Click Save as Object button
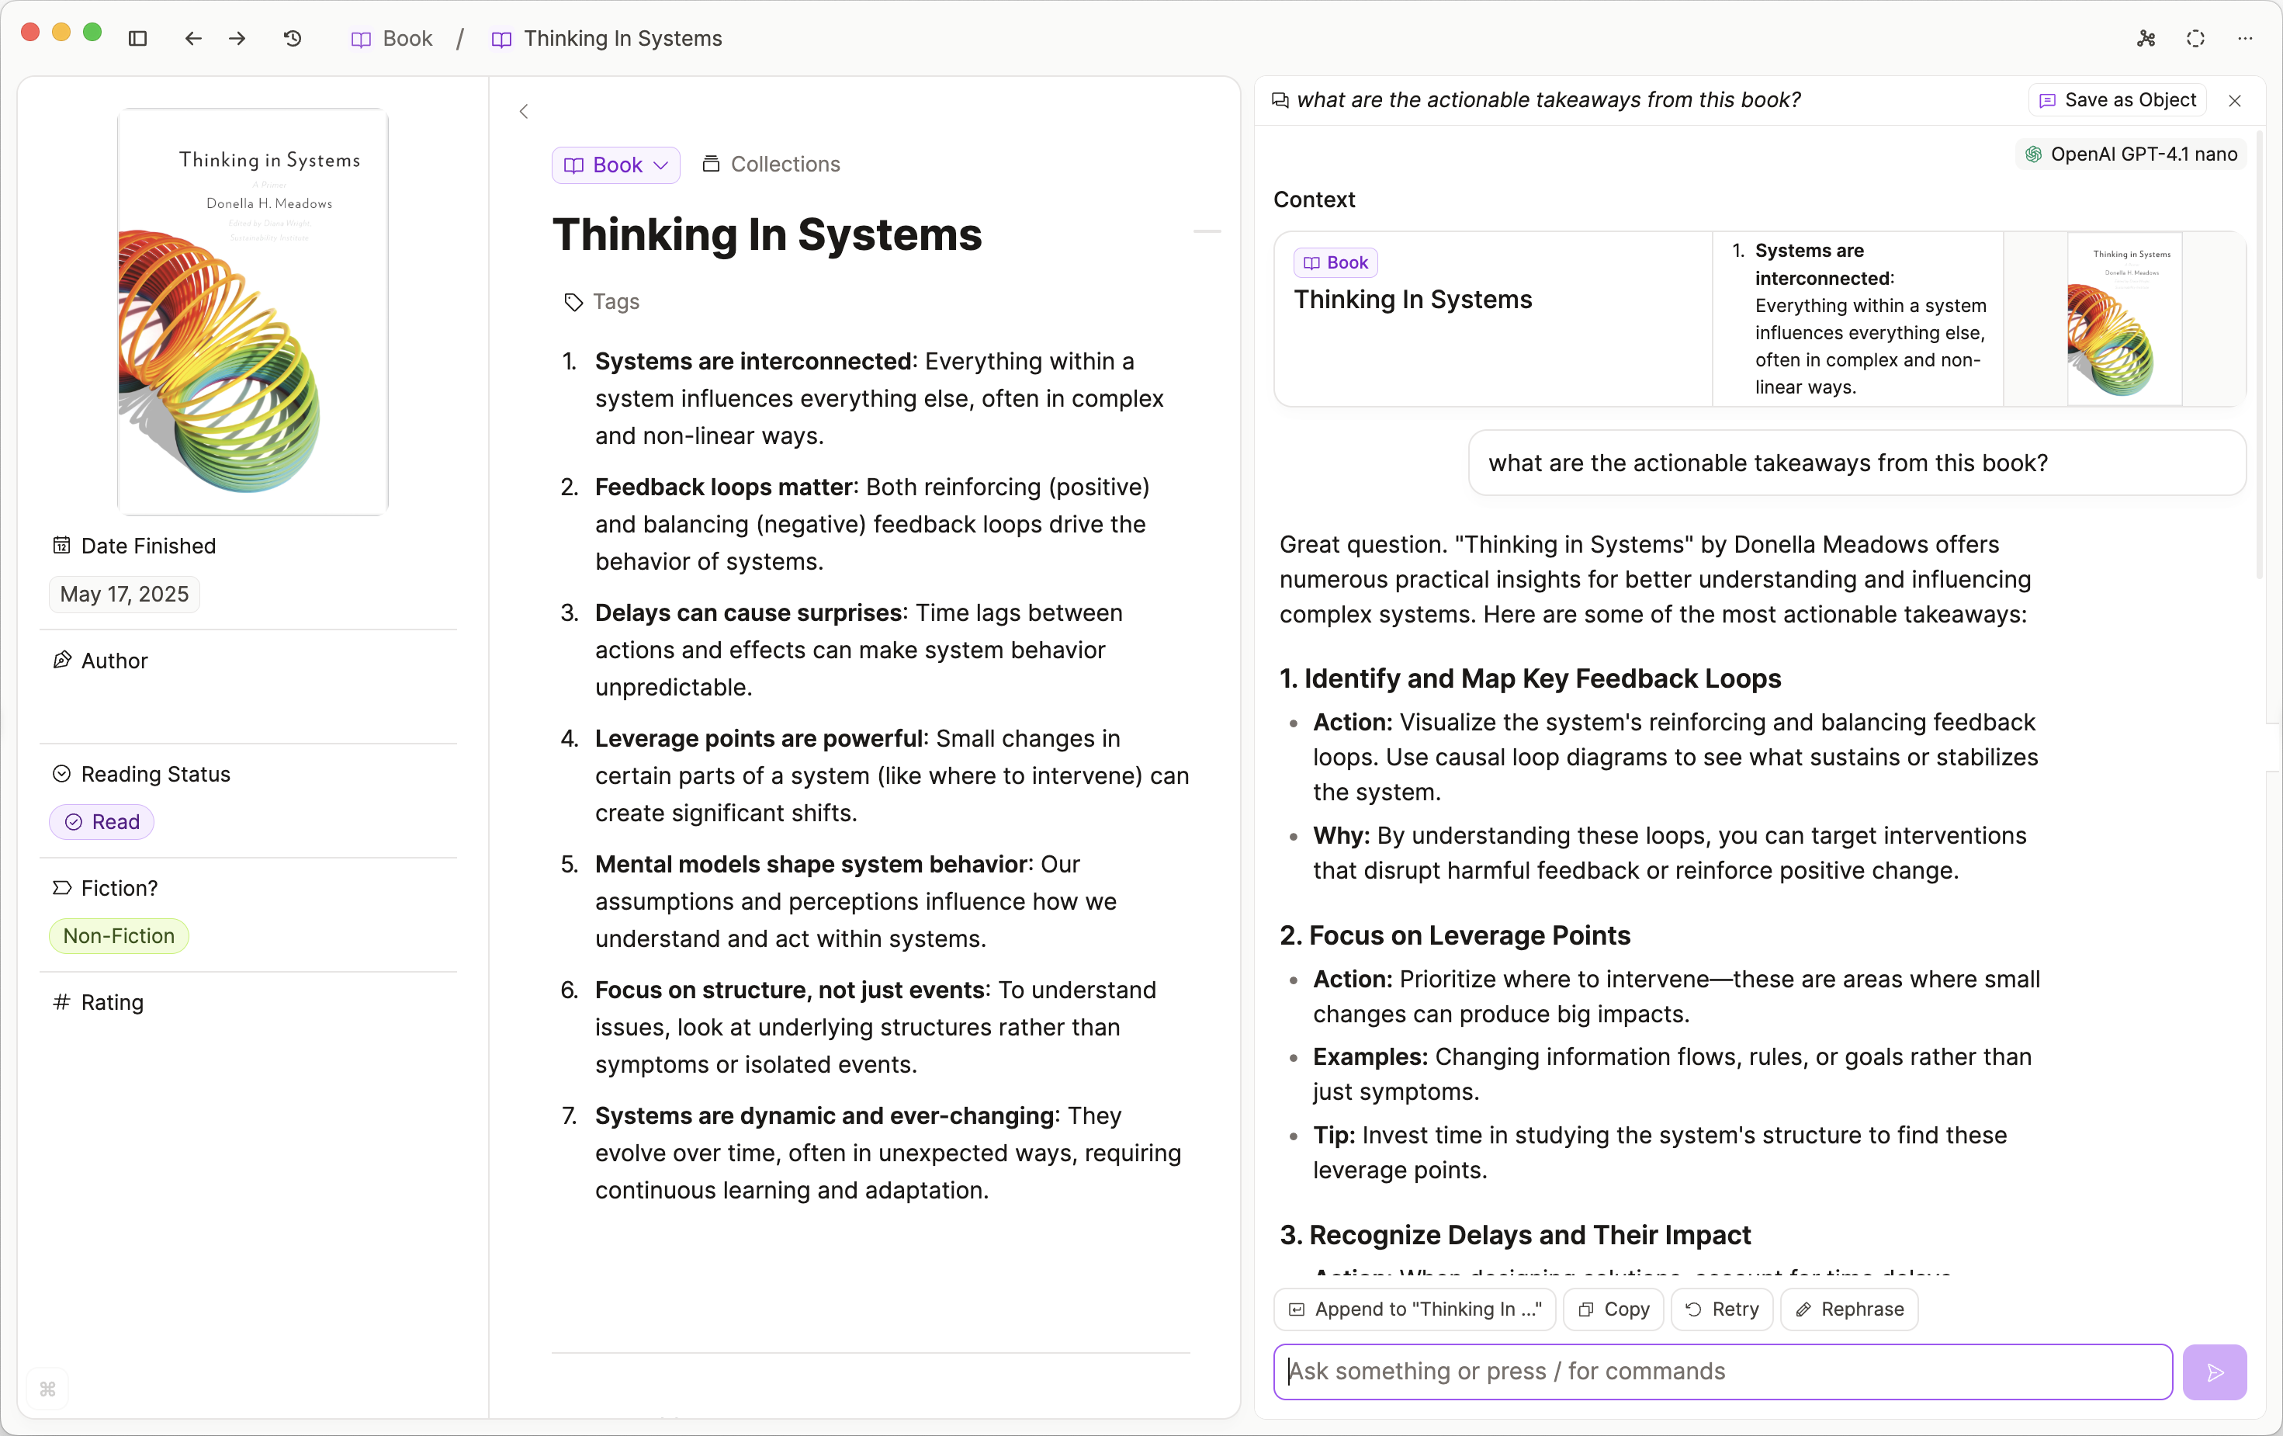 [2117, 101]
